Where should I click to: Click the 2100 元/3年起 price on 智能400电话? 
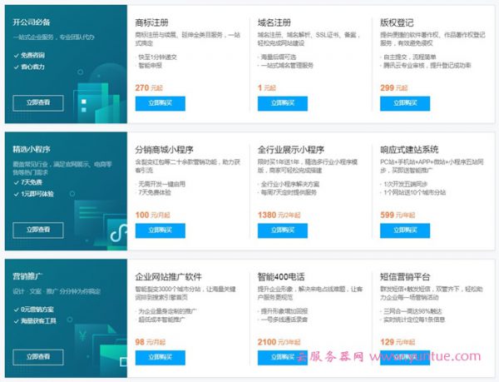(279, 340)
